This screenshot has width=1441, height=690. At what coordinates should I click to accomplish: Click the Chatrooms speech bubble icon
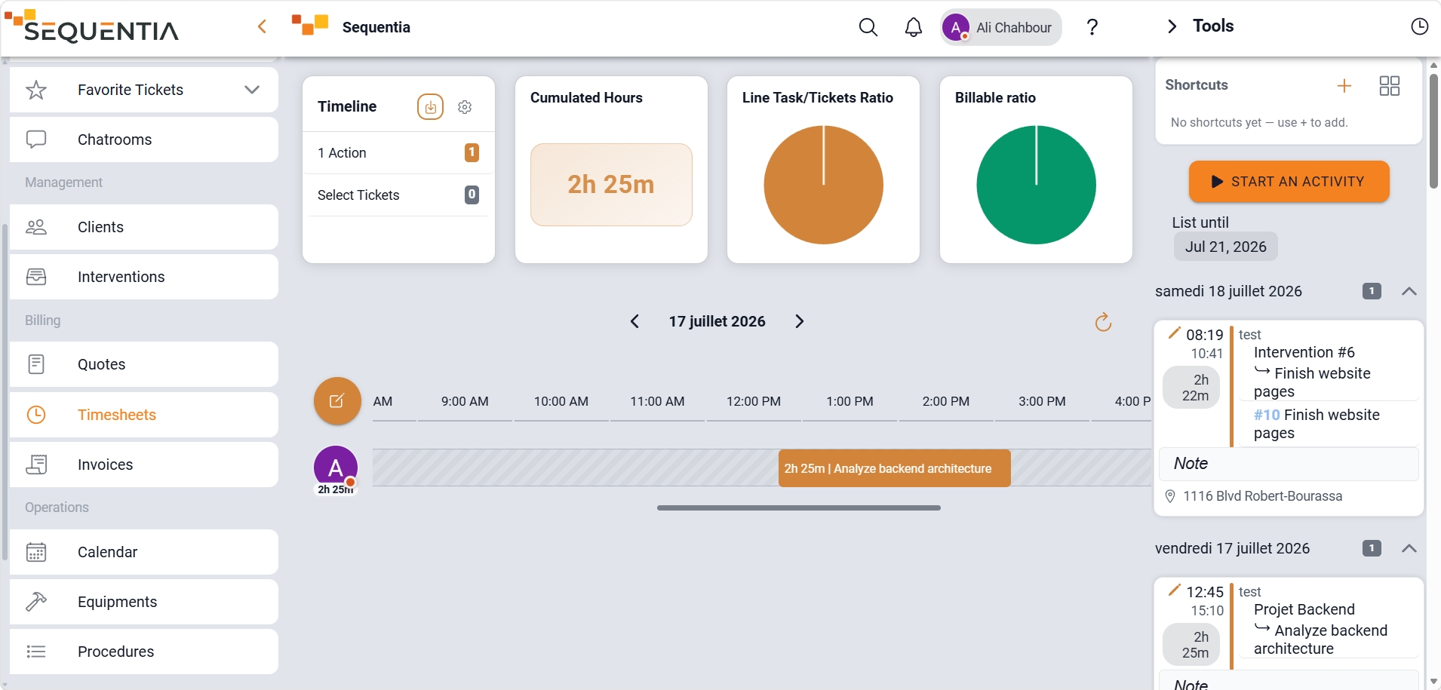(x=36, y=140)
